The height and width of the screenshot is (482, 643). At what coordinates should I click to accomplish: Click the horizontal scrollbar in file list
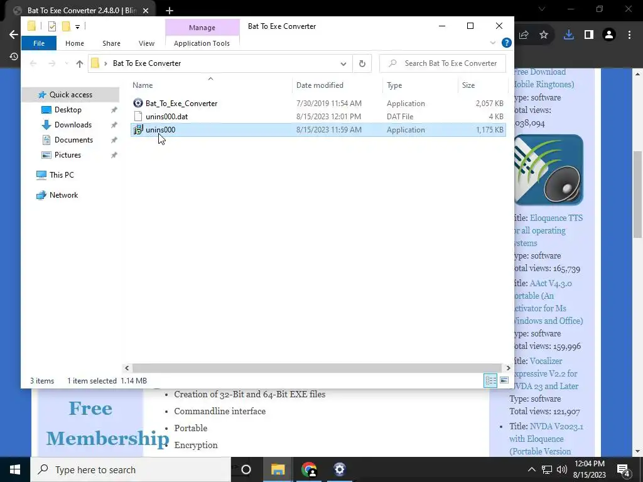click(317, 368)
